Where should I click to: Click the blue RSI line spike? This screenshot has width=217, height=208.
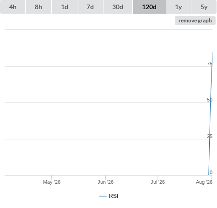tap(211, 113)
